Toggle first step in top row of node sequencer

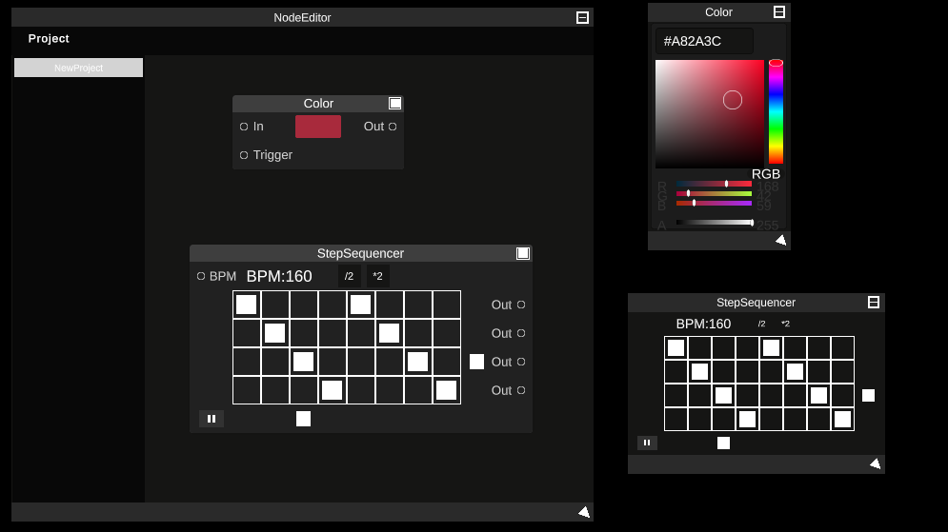247,305
